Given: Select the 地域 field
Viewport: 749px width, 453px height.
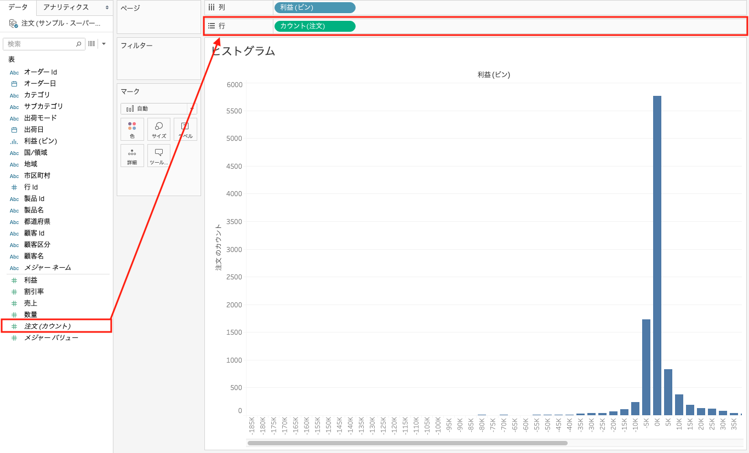Looking at the screenshot, I should (31, 164).
